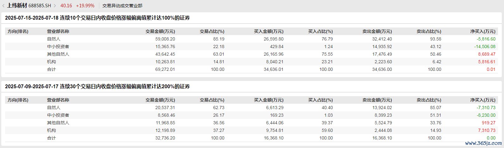The image size is (504, 148).
Task: Click the back arrow before 上纬新材
Action: 3,6
